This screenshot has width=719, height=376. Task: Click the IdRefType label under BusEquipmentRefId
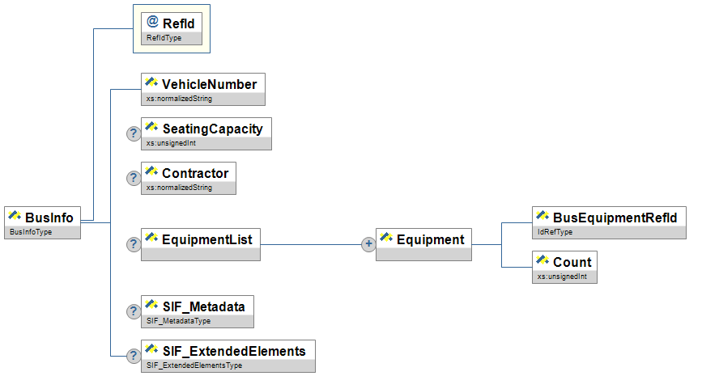pos(555,232)
